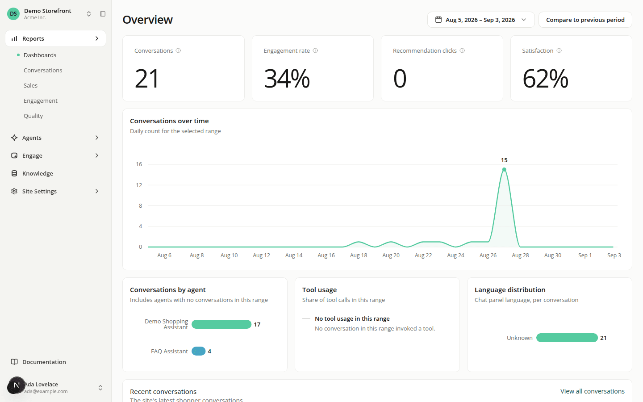Viewport: 643px width, 402px height.
Task: Click Compare to previous period
Action: tap(585, 20)
